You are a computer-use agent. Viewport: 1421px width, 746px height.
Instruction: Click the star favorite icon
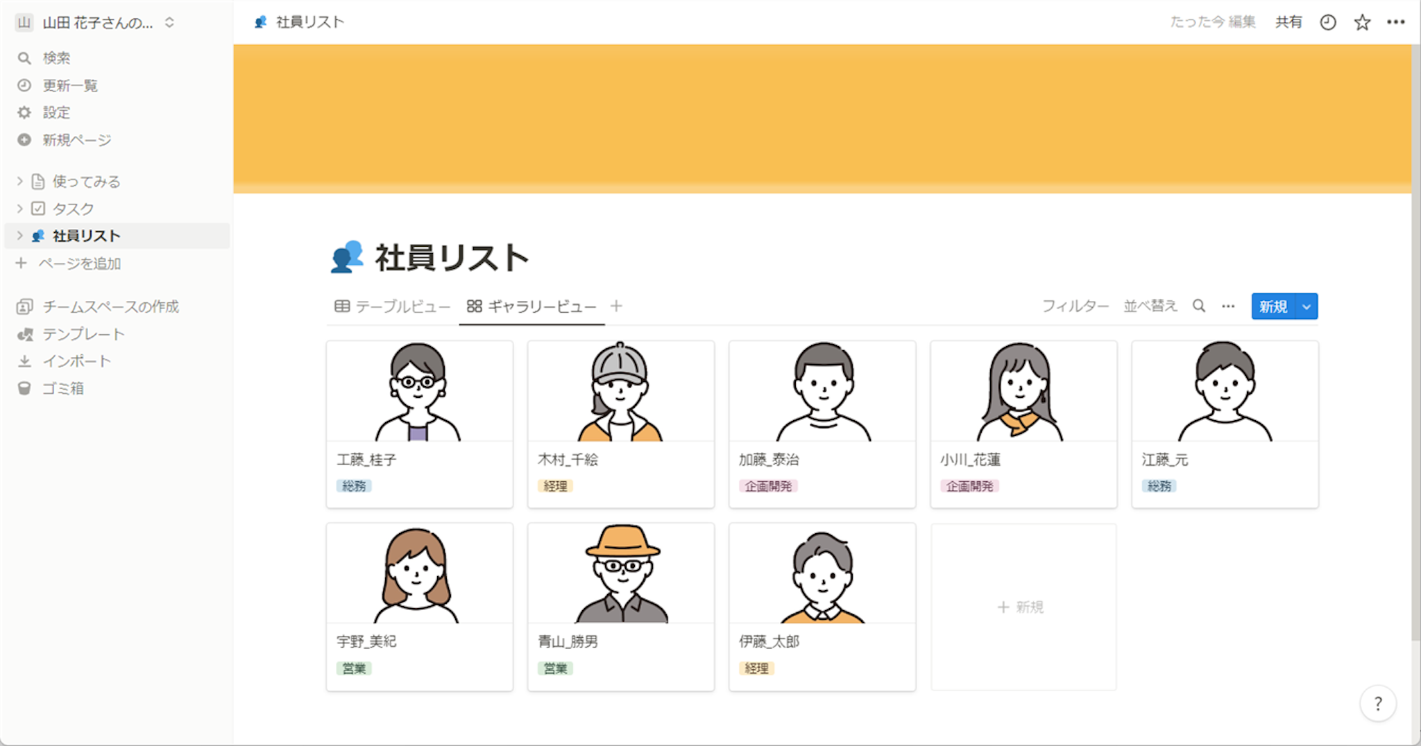pos(1362,23)
